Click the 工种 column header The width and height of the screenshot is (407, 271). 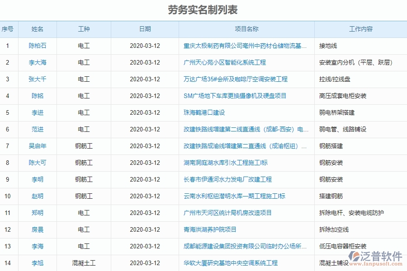point(83,28)
